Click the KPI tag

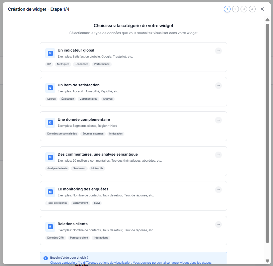click(x=49, y=64)
